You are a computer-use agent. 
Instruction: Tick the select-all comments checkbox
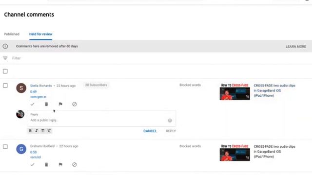(x=5, y=71)
